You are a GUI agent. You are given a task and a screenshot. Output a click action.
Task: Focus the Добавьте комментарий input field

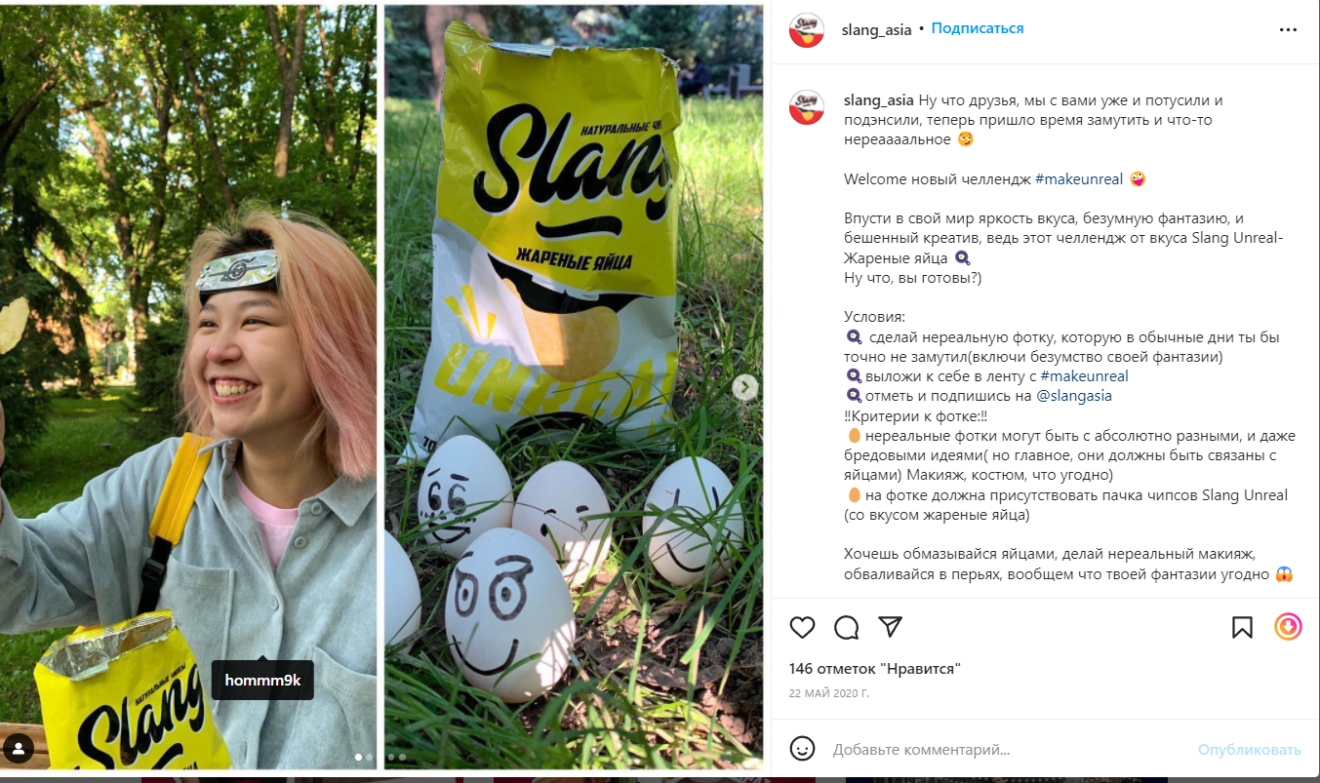pos(1007,750)
